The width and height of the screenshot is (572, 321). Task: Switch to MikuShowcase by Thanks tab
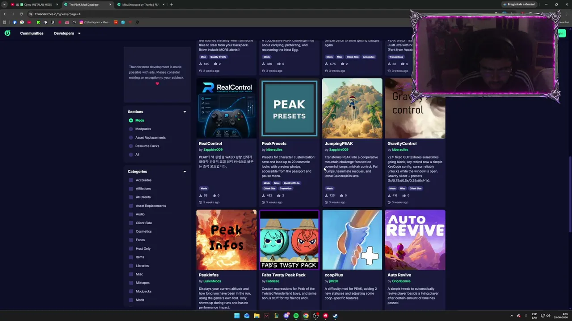coord(140,4)
